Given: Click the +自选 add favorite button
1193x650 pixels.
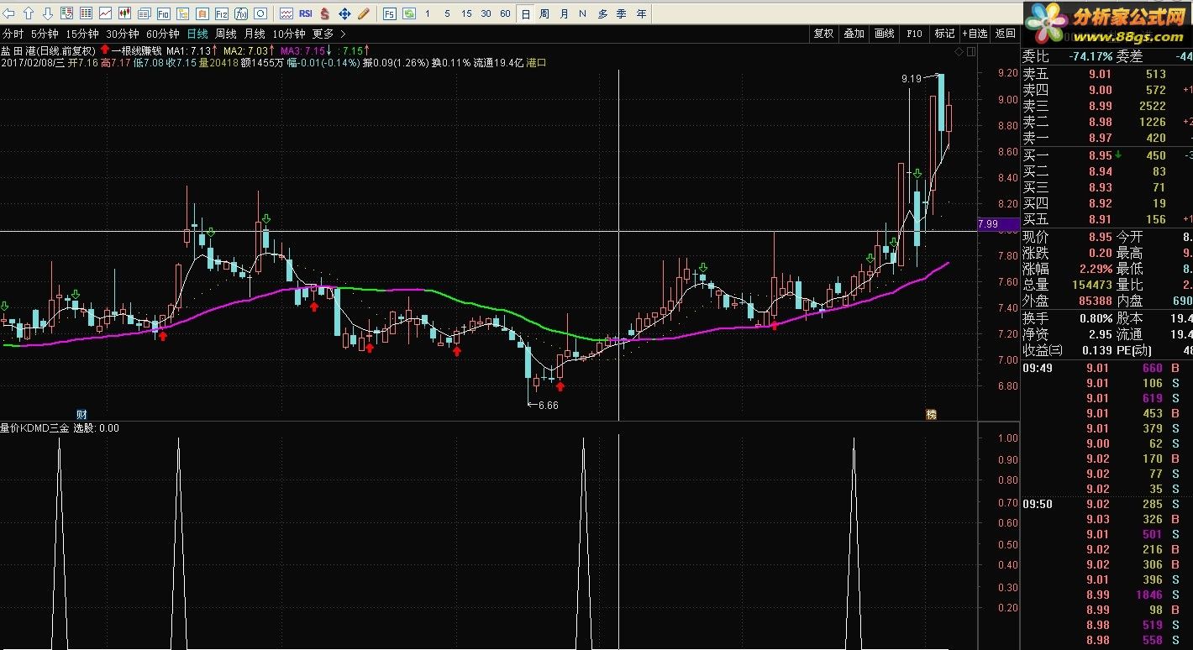Looking at the screenshot, I should pyautogui.click(x=975, y=34).
